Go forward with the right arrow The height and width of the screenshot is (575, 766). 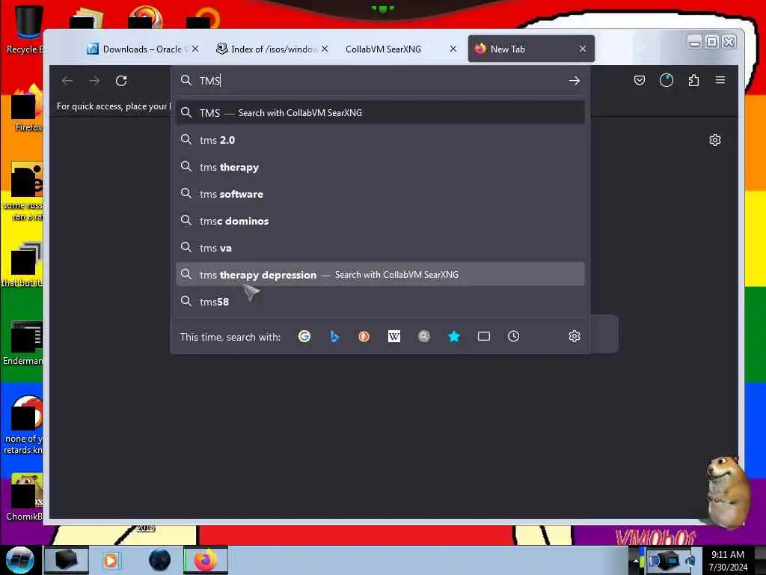pyautogui.click(x=94, y=81)
